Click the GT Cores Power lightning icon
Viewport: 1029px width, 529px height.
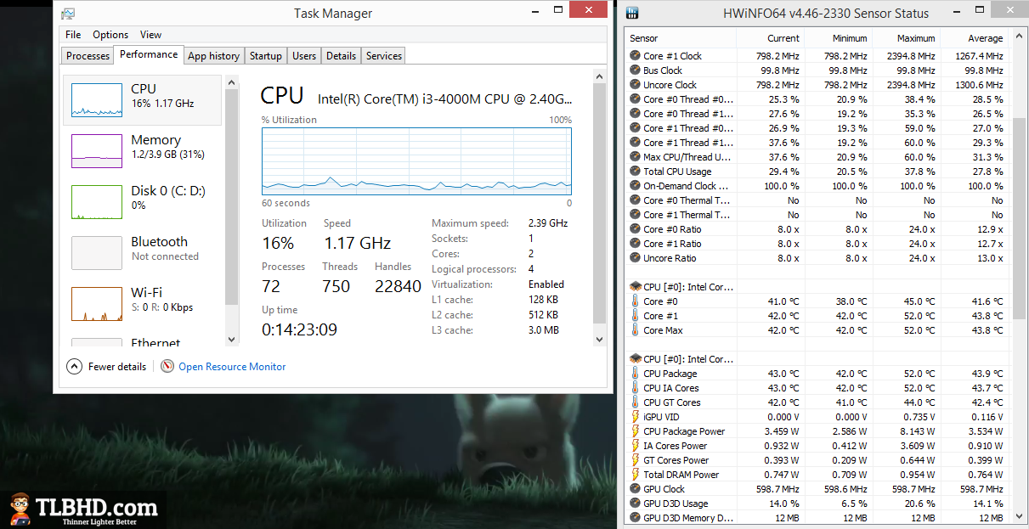[635, 460]
